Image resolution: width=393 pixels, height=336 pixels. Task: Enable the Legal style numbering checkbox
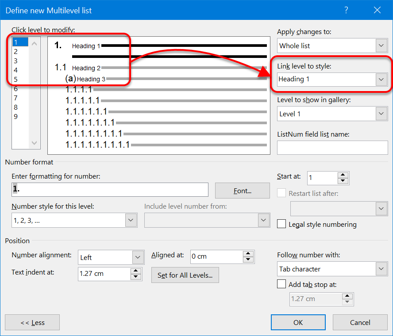pyautogui.click(x=281, y=224)
